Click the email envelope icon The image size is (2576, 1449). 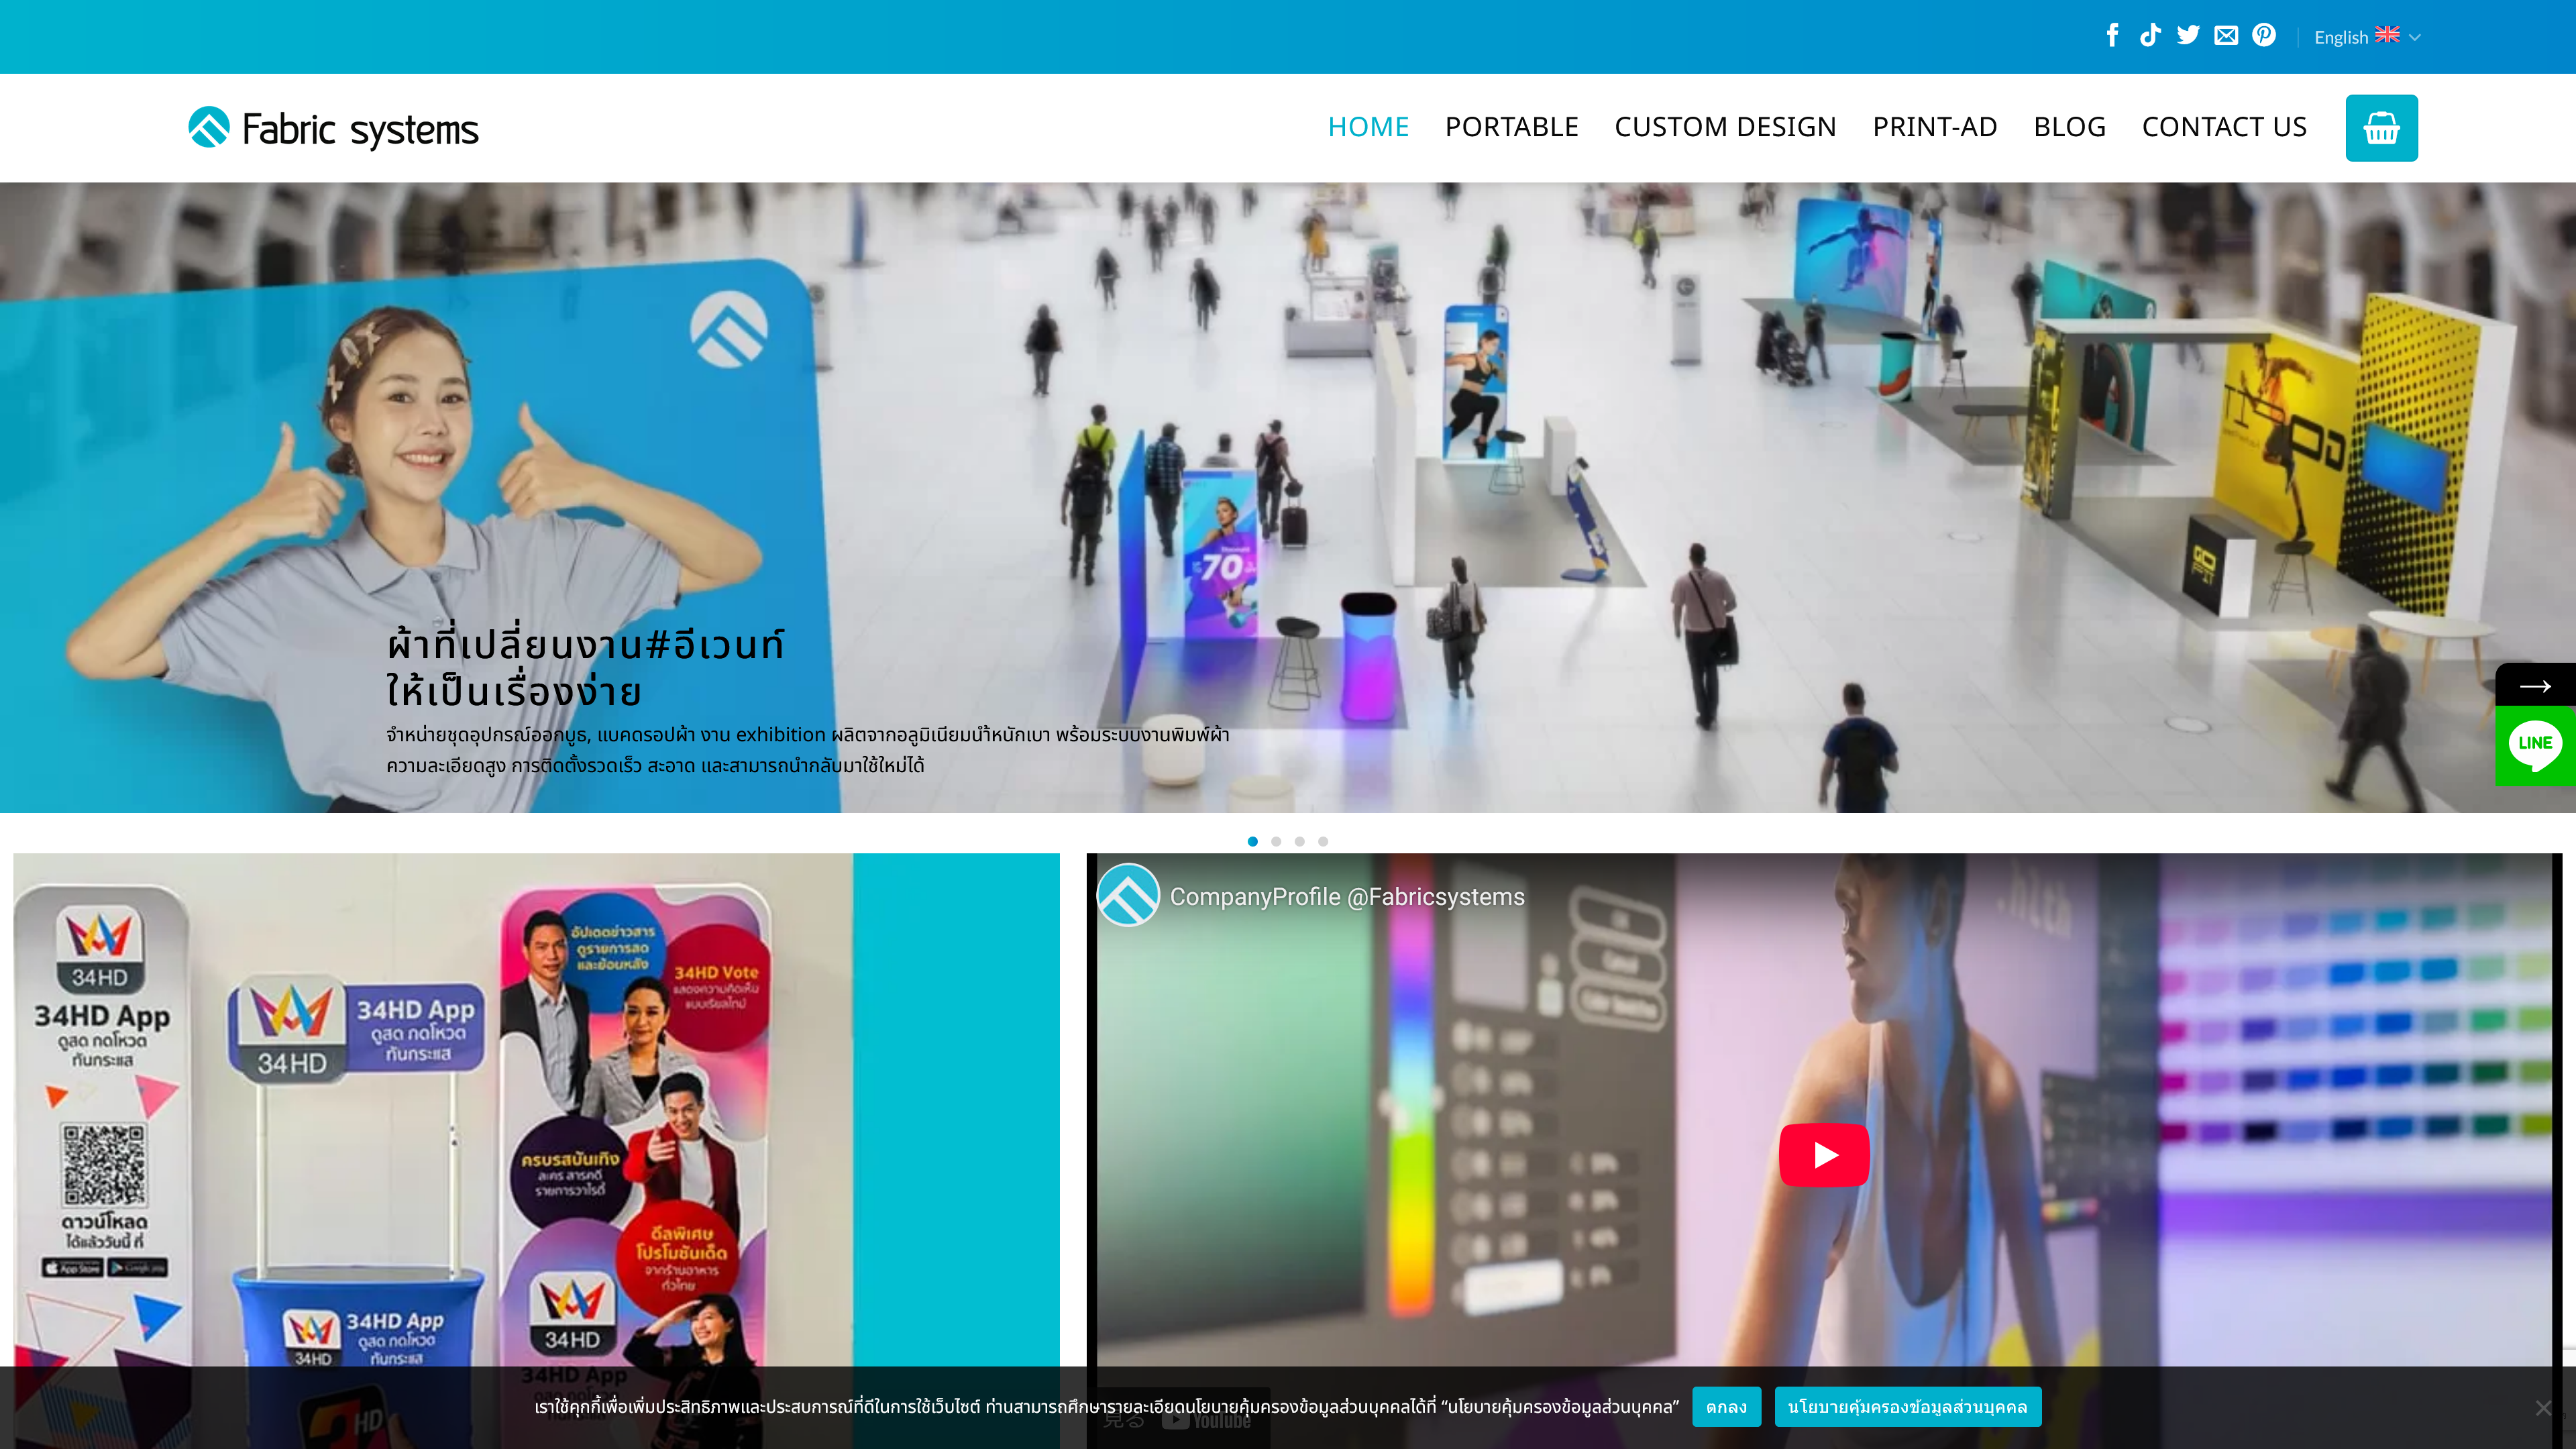[2226, 36]
